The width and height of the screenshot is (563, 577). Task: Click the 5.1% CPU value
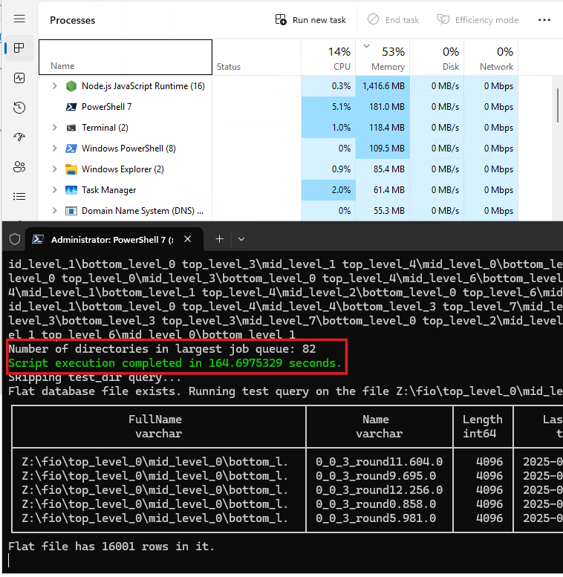[x=341, y=107]
